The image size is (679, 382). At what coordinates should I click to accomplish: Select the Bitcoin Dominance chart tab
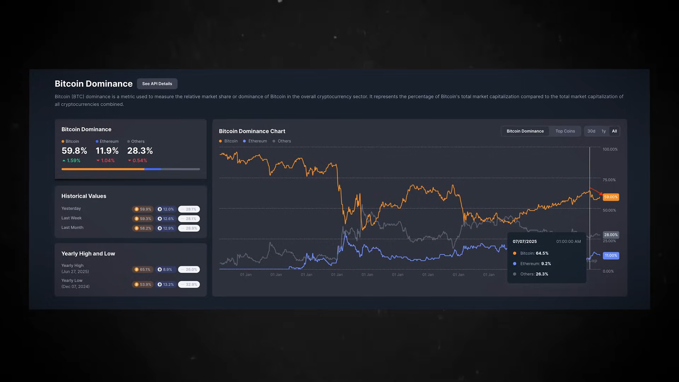click(525, 131)
